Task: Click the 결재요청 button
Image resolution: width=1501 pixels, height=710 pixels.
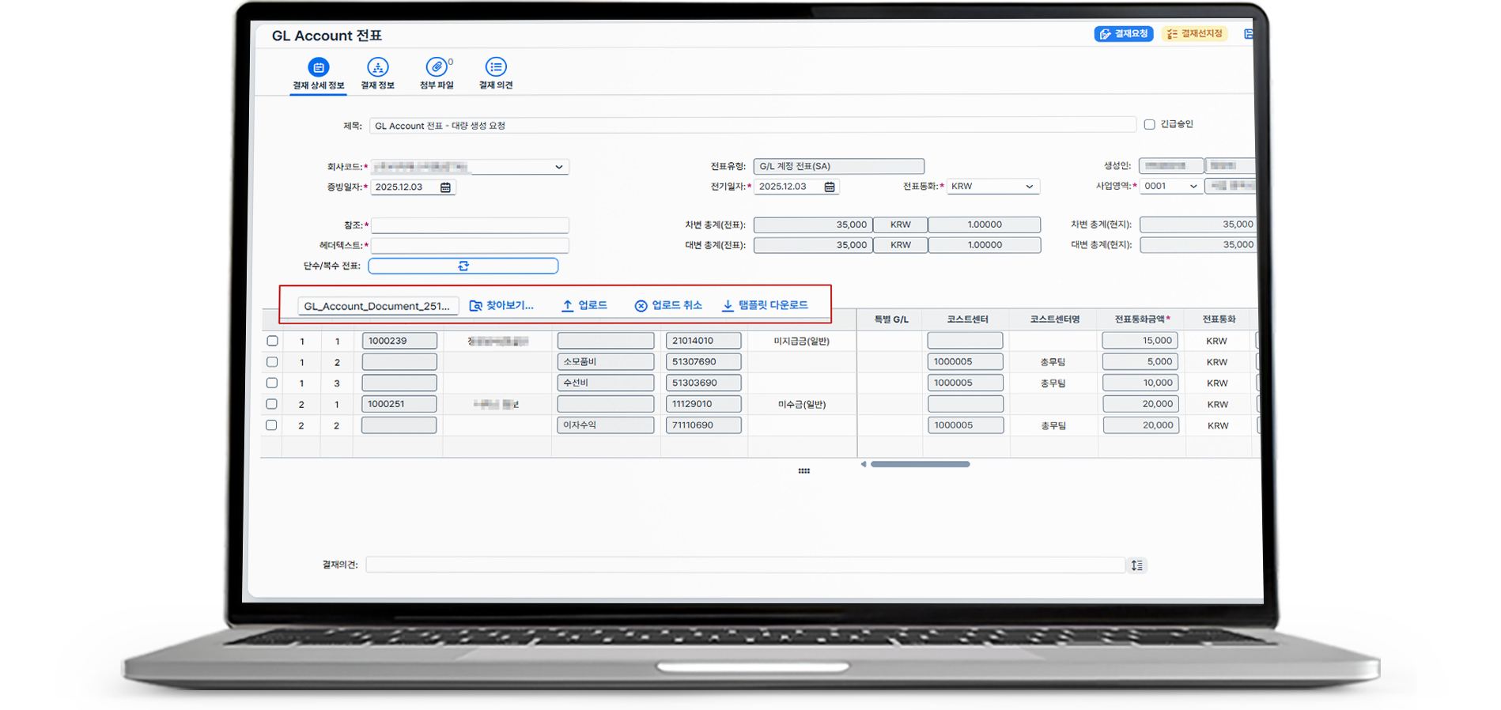Action: (x=1124, y=34)
